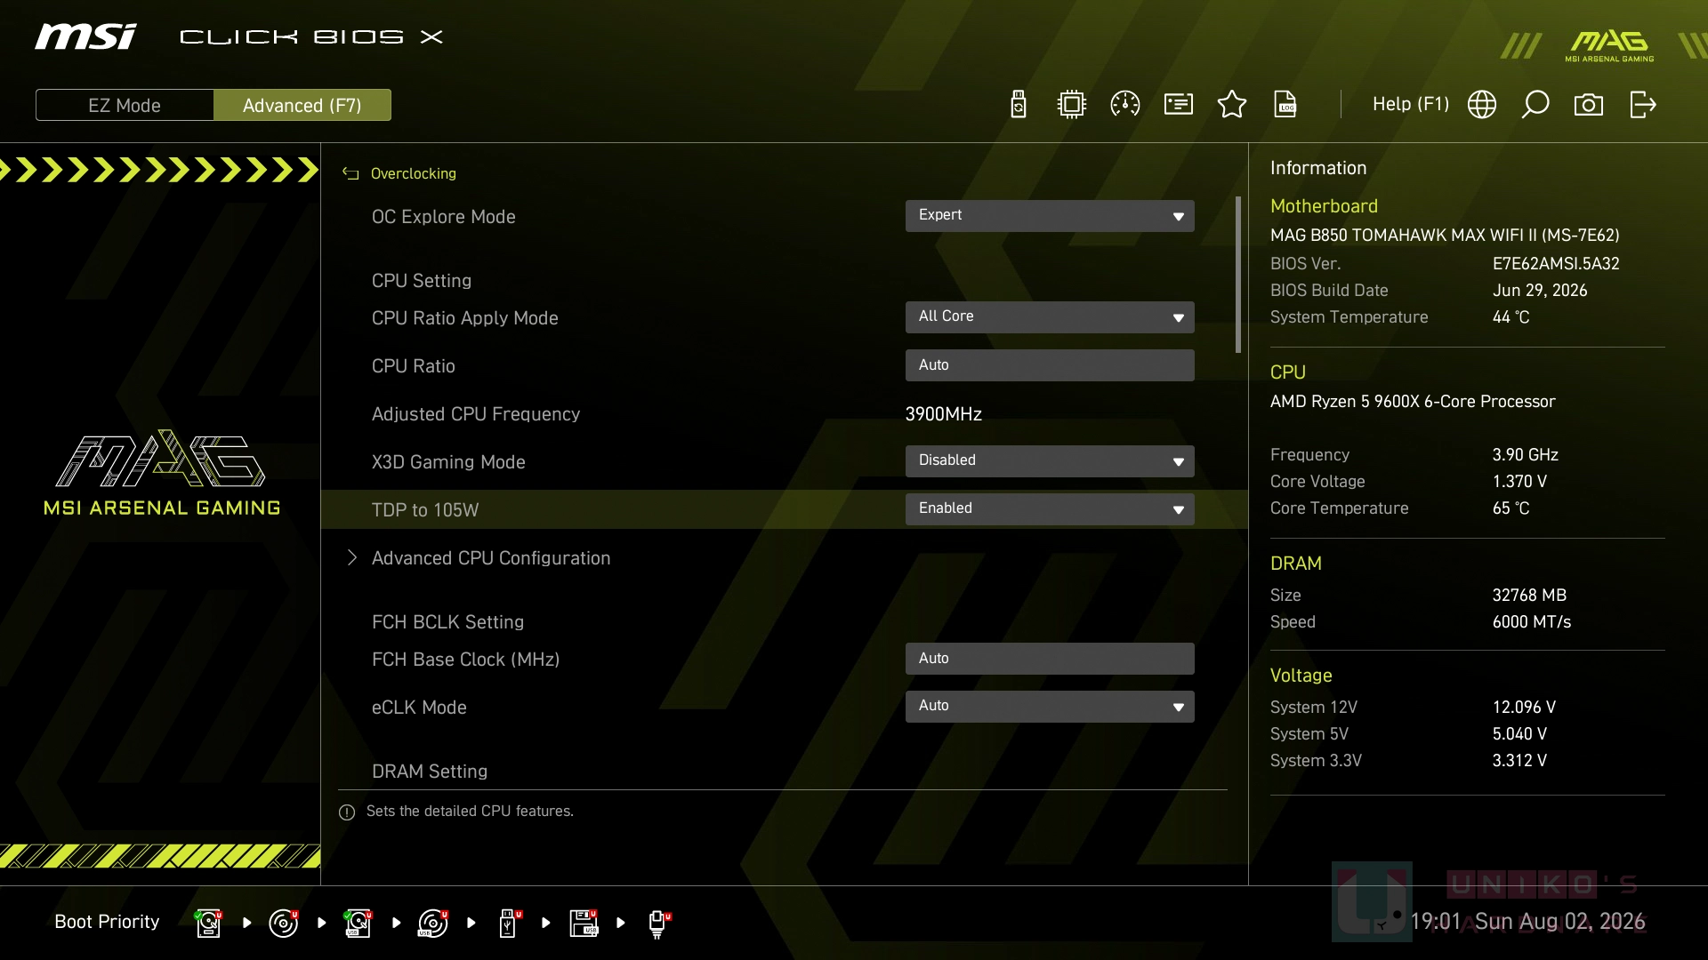Viewport: 1708px width, 960px height.
Task: Open the M-Flash USB update icon
Action: tap(1019, 105)
